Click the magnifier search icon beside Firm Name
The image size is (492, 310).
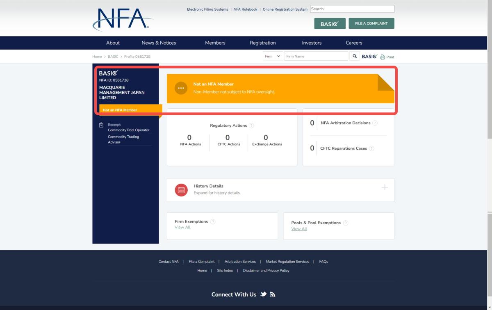point(354,56)
